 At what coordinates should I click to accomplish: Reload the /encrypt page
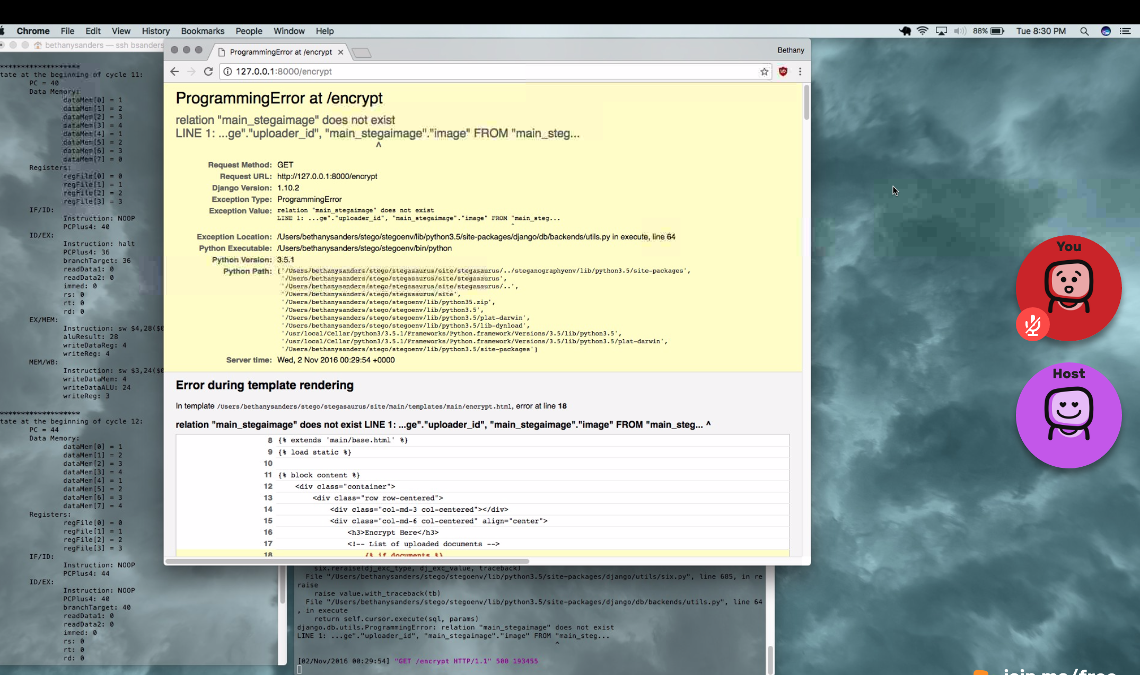[x=208, y=72]
